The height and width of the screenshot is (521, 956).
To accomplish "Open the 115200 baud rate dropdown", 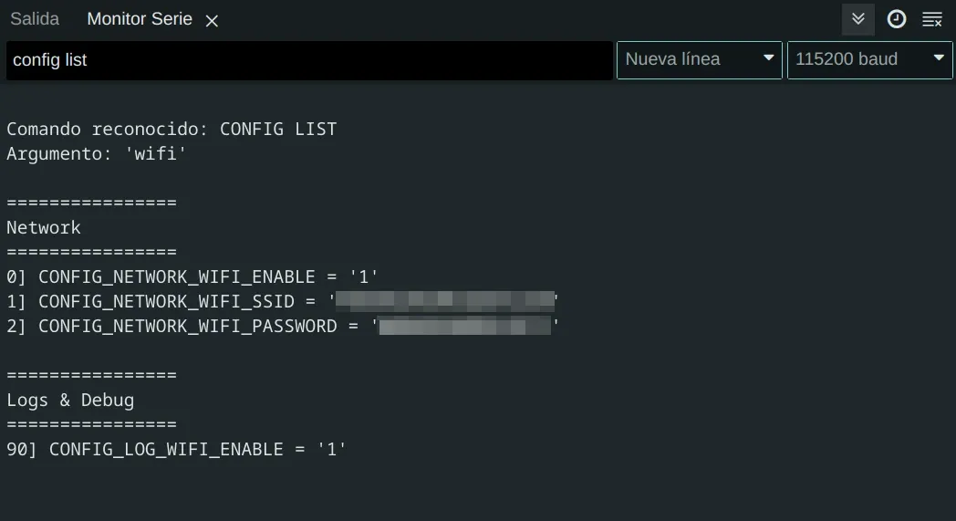I will [x=868, y=59].
